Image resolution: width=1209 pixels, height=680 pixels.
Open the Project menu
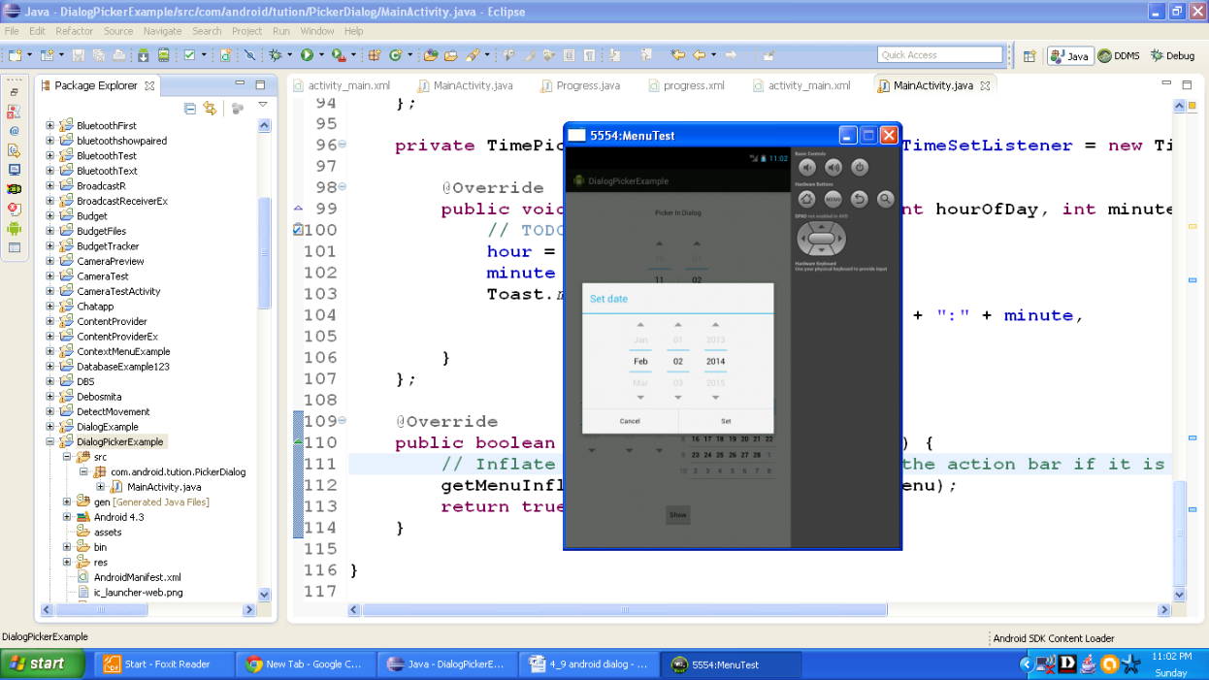[x=246, y=31]
